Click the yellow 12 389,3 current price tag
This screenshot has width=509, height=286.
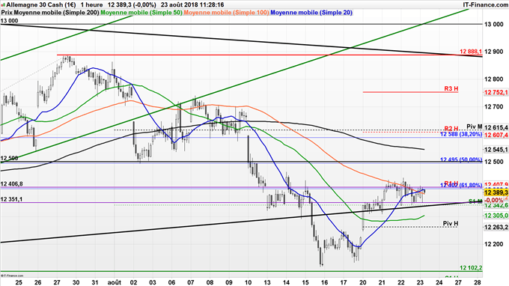pos(496,193)
